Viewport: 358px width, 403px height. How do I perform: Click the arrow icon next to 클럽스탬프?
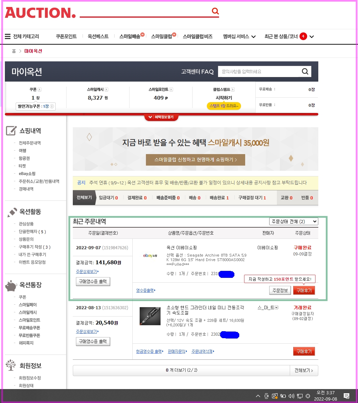[x=233, y=90]
